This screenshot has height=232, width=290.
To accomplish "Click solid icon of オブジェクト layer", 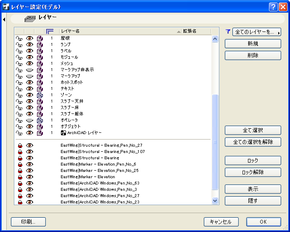I will pyautogui.click(x=40, y=127).
